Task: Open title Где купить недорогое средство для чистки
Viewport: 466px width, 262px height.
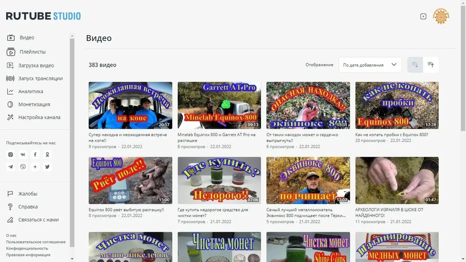Action: 213,213
